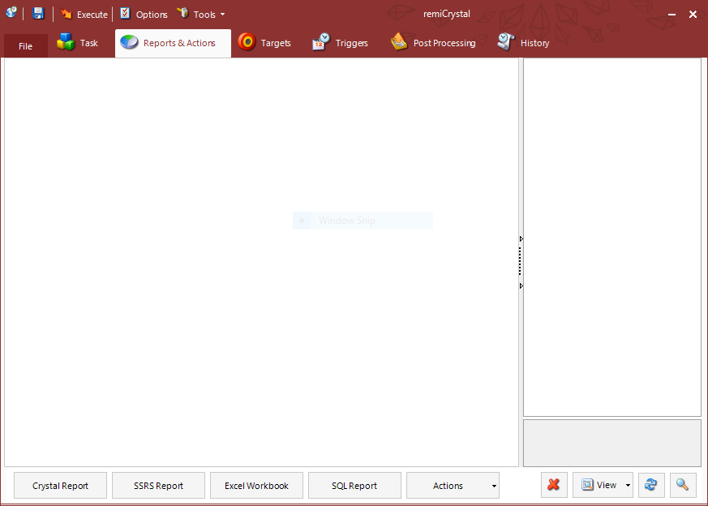Collapse side panel using upper splitter arrow
The image size is (708, 506).
[x=521, y=238]
